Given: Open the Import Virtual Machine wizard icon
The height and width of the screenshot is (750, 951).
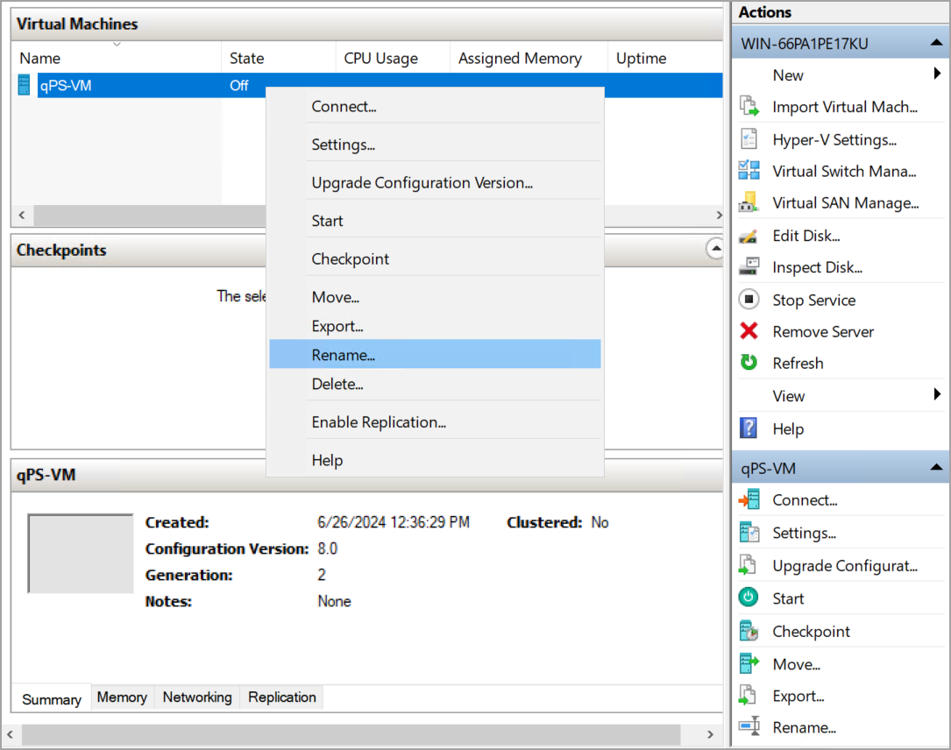Looking at the screenshot, I should pos(749,106).
